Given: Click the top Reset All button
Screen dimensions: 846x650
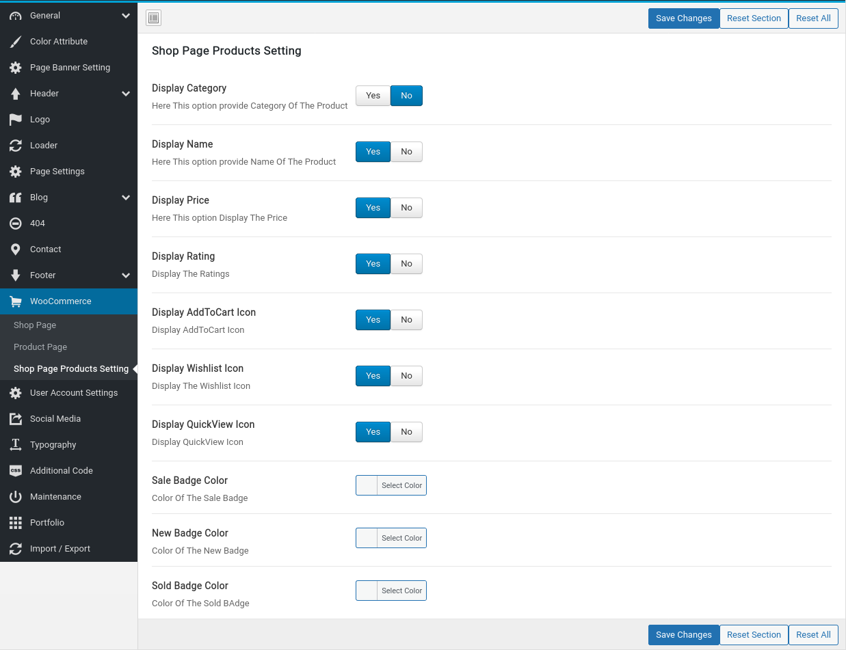Looking at the screenshot, I should [x=813, y=18].
